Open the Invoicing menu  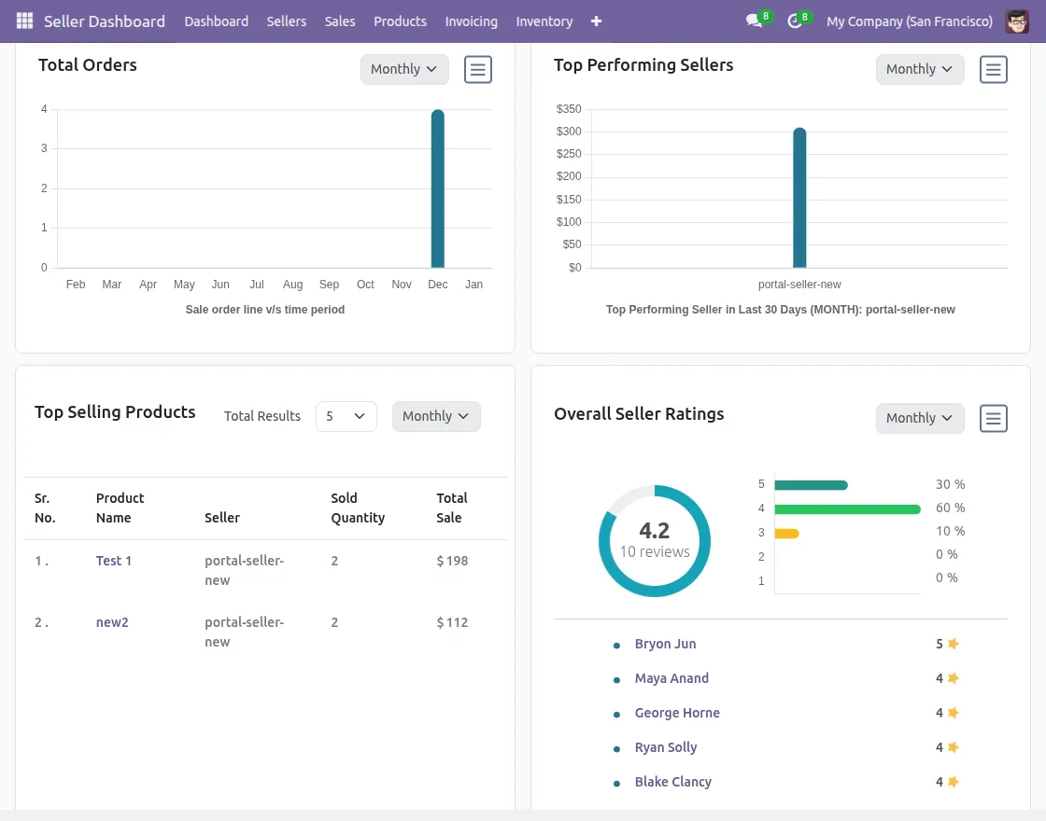click(x=471, y=21)
